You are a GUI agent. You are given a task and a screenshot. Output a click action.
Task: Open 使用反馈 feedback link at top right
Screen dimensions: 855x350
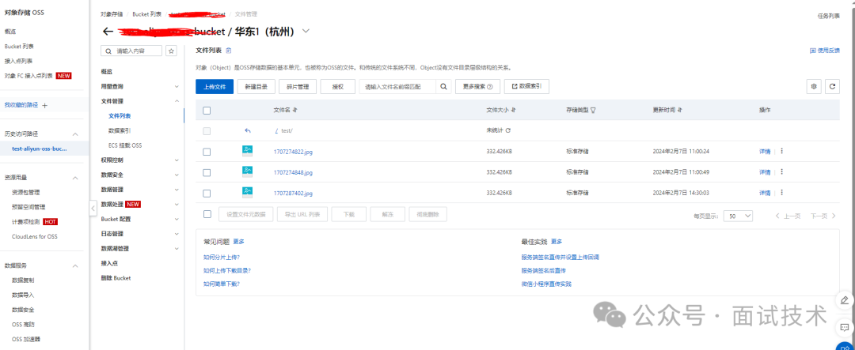pos(825,51)
